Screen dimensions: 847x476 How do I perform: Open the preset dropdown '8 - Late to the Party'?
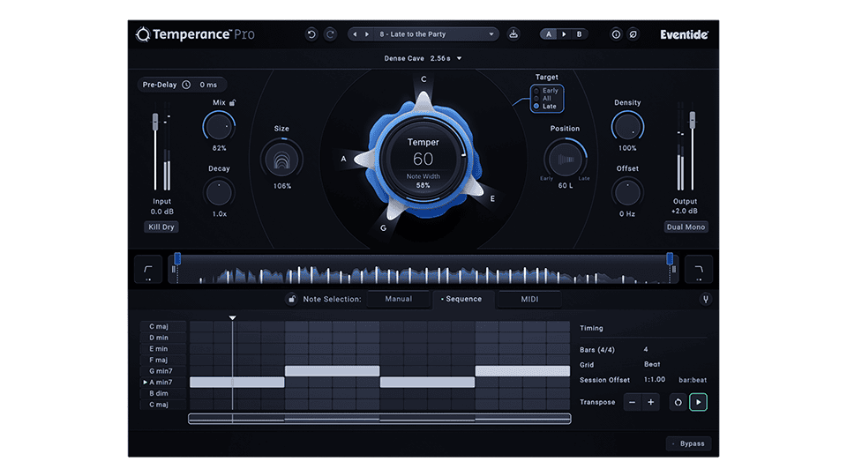pyautogui.click(x=437, y=34)
